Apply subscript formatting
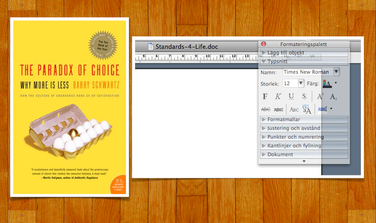This screenshot has height=223, width=376. [x=334, y=96]
